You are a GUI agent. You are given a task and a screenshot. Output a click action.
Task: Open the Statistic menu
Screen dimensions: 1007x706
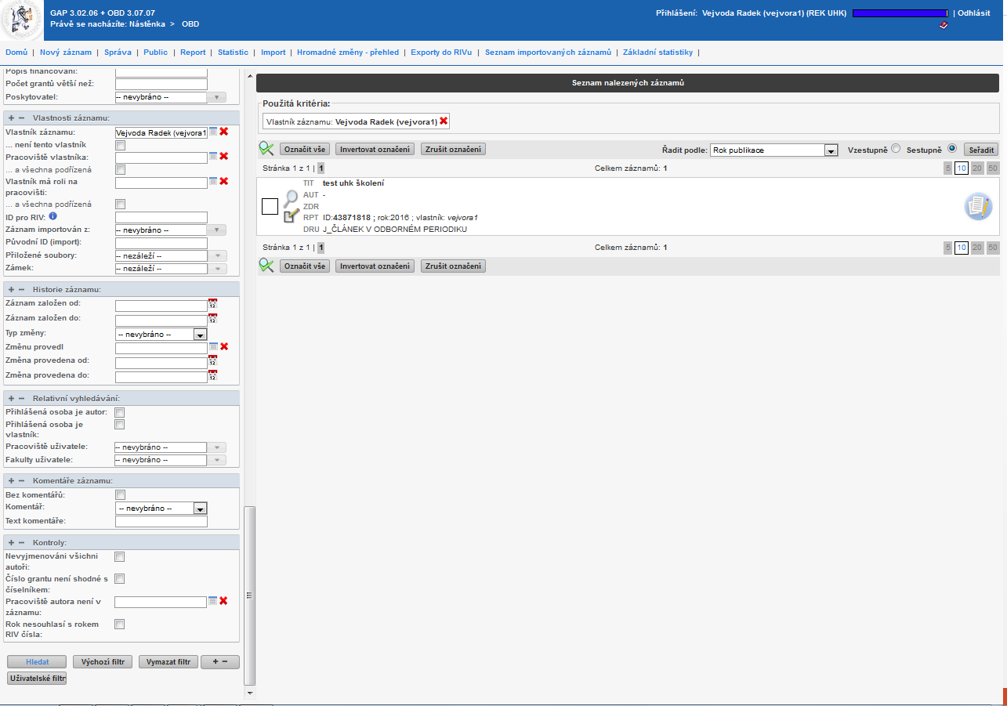pyautogui.click(x=233, y=52)
